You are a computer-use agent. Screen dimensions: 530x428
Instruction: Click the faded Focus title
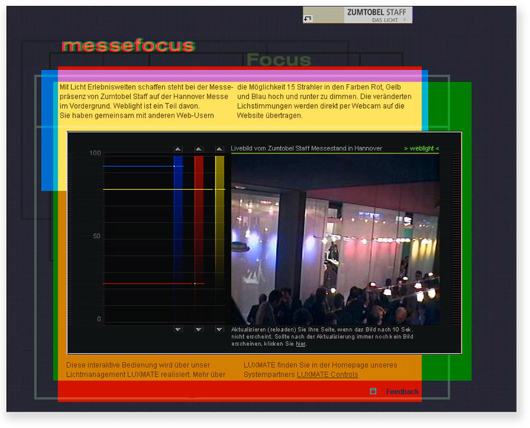coord(278,60)
